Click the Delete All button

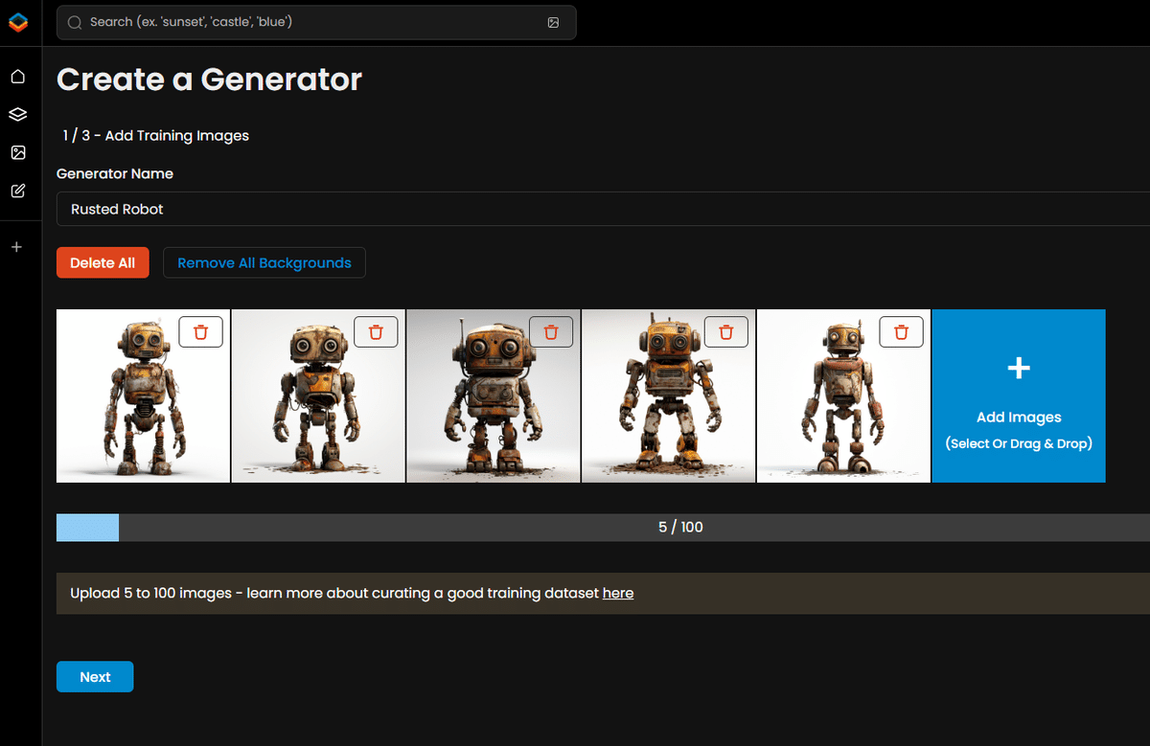click(103, 262)
